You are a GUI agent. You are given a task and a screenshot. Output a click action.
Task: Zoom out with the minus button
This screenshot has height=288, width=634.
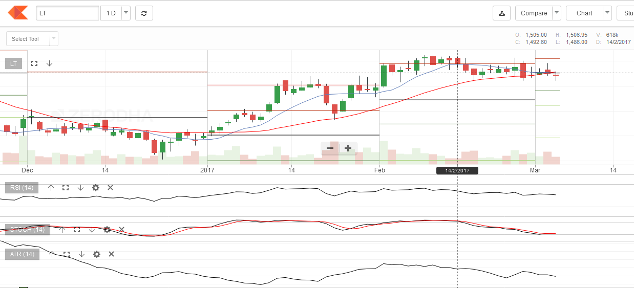pyautogui.click(x=330, y=148)
